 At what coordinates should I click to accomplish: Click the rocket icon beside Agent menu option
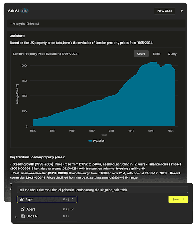pos(22,209)
